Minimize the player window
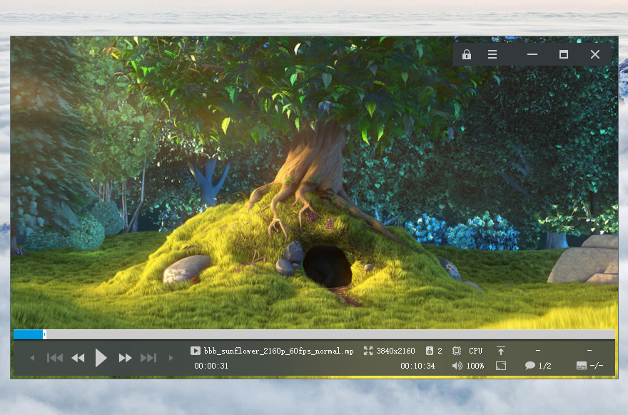Image resolution: width=628 pixels, height=415 pixels. [x=532, y=54]
